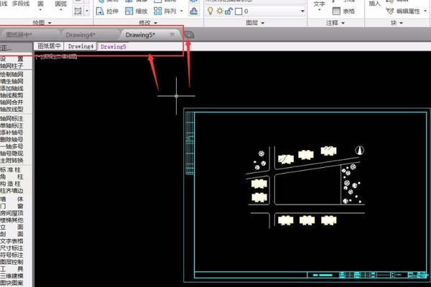Image resolution: width=431 pixels, height=287 pixels.
Task: Click 一轴多号 in sidebar
Action: 11,146
